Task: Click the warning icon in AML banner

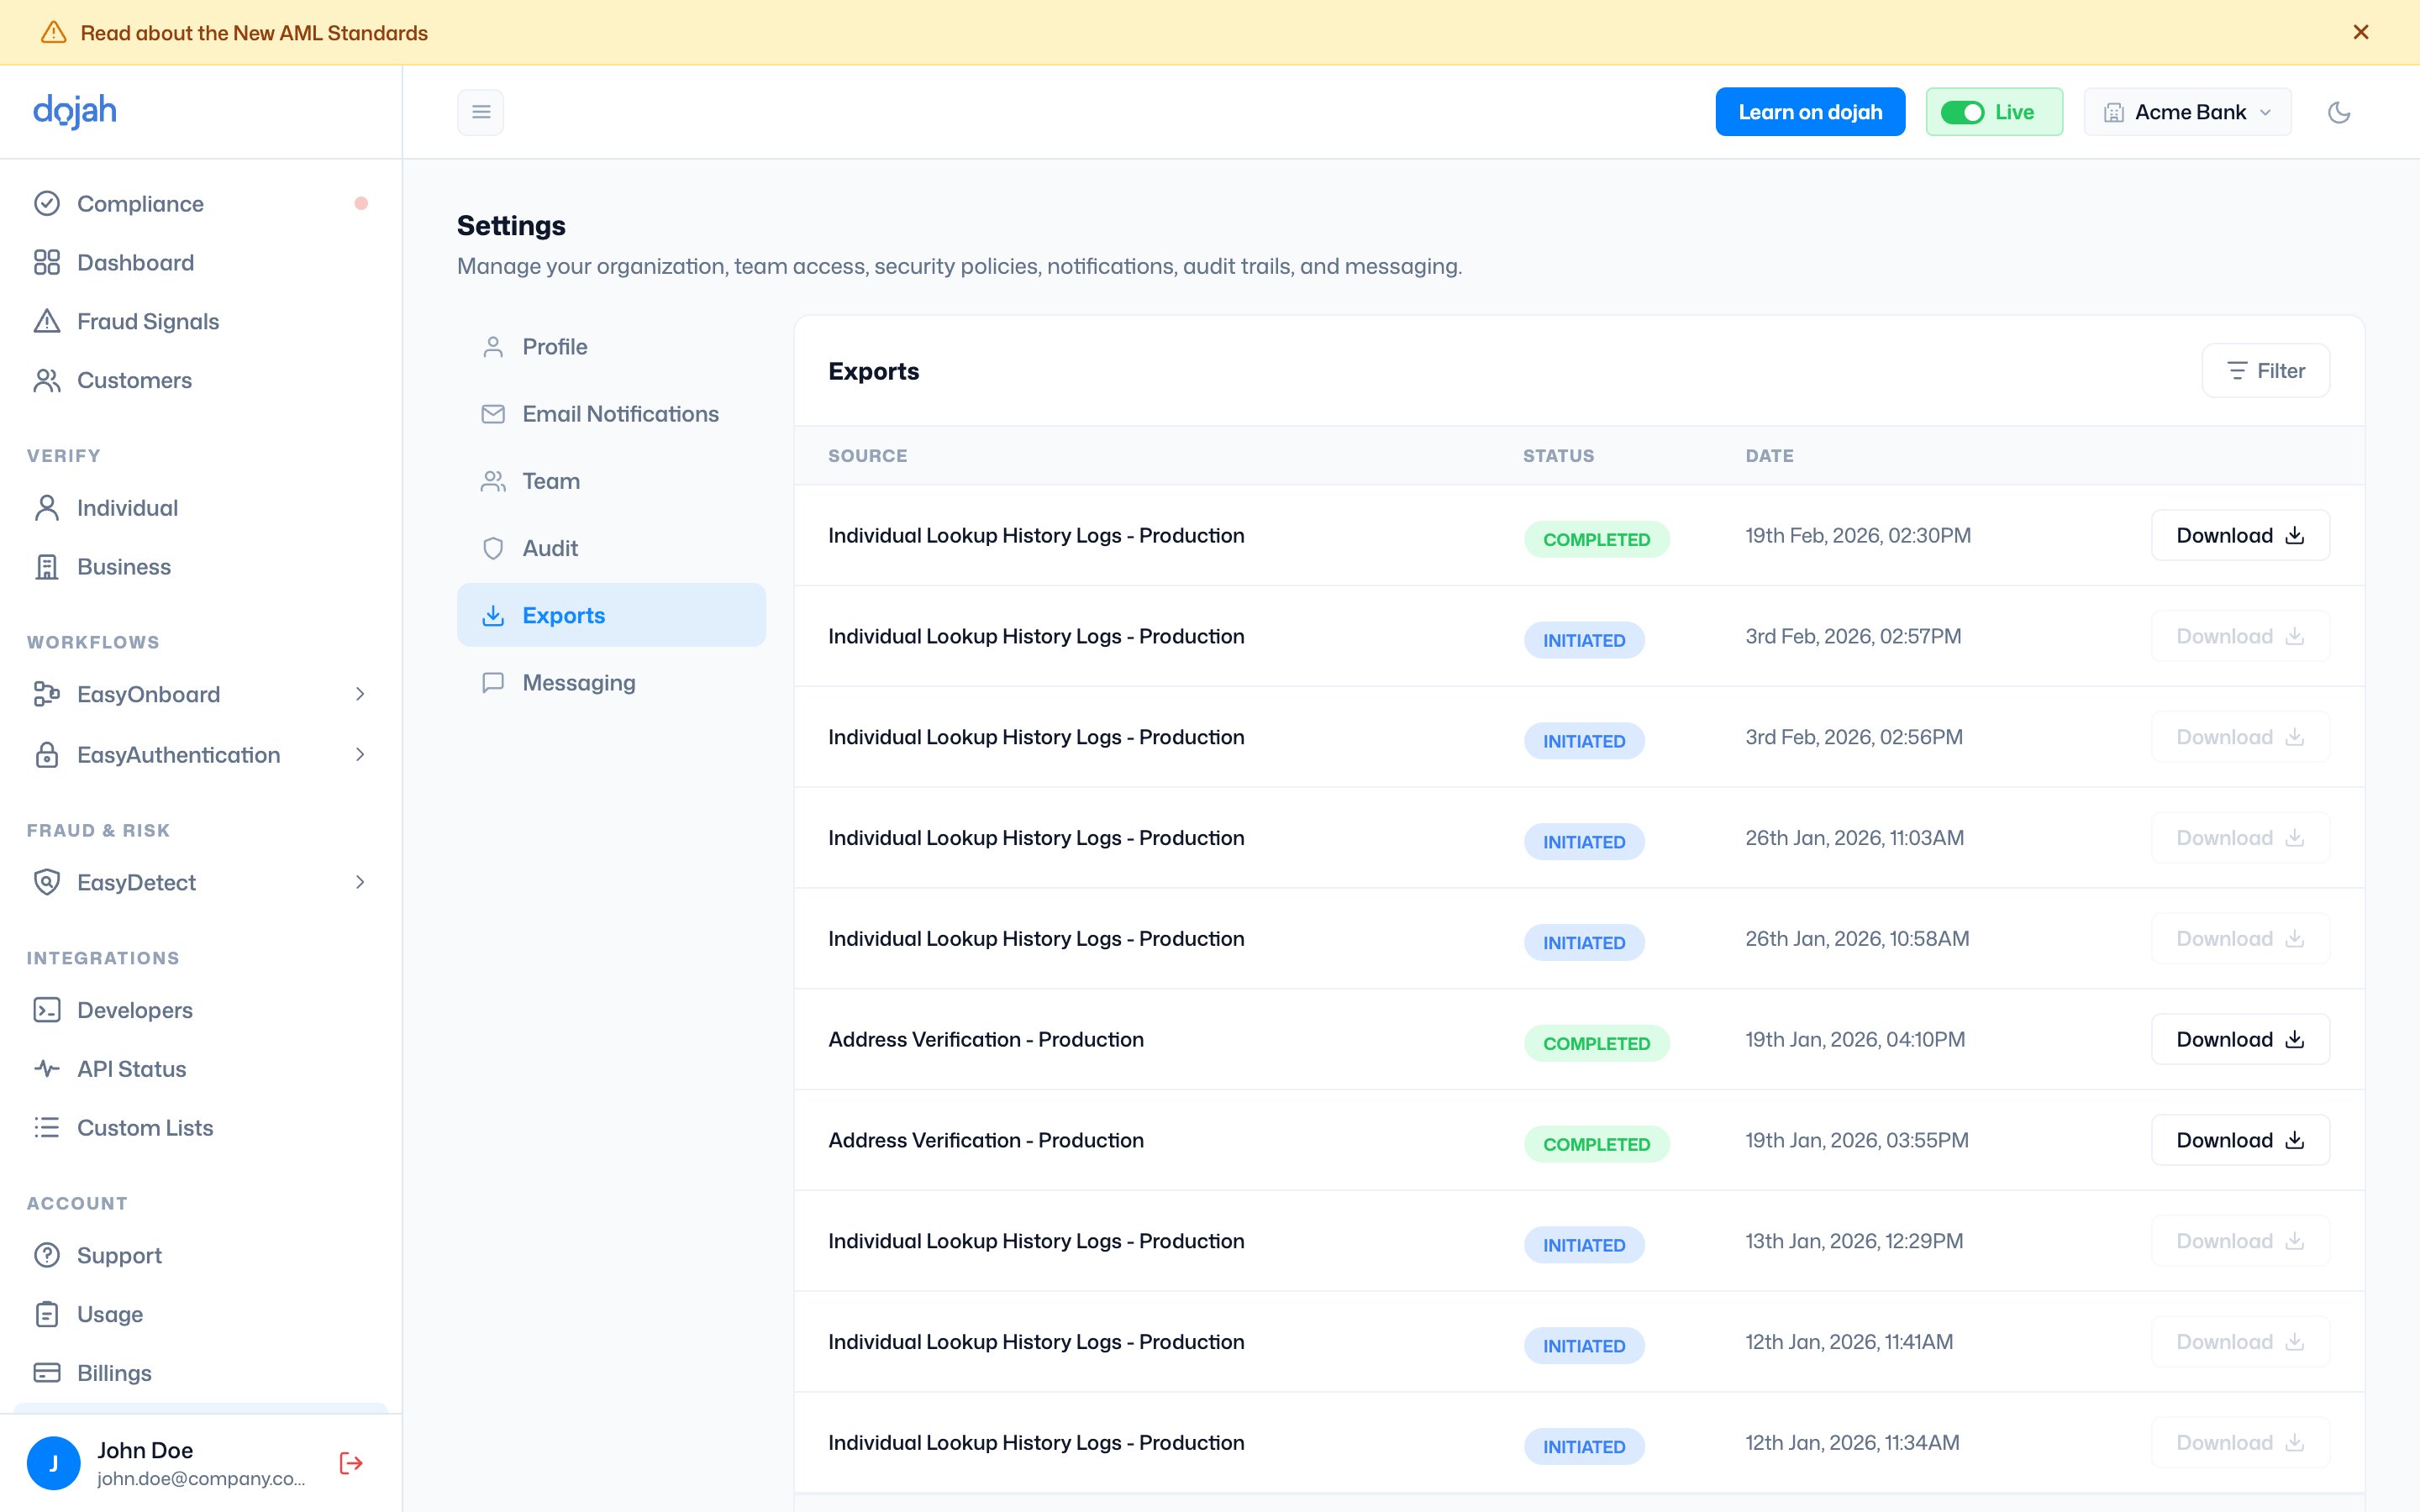Action: (x=53, y=32)
